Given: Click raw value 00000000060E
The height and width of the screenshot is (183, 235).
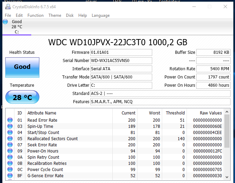Looking at the screenshot, I should [x=208, y=126].
